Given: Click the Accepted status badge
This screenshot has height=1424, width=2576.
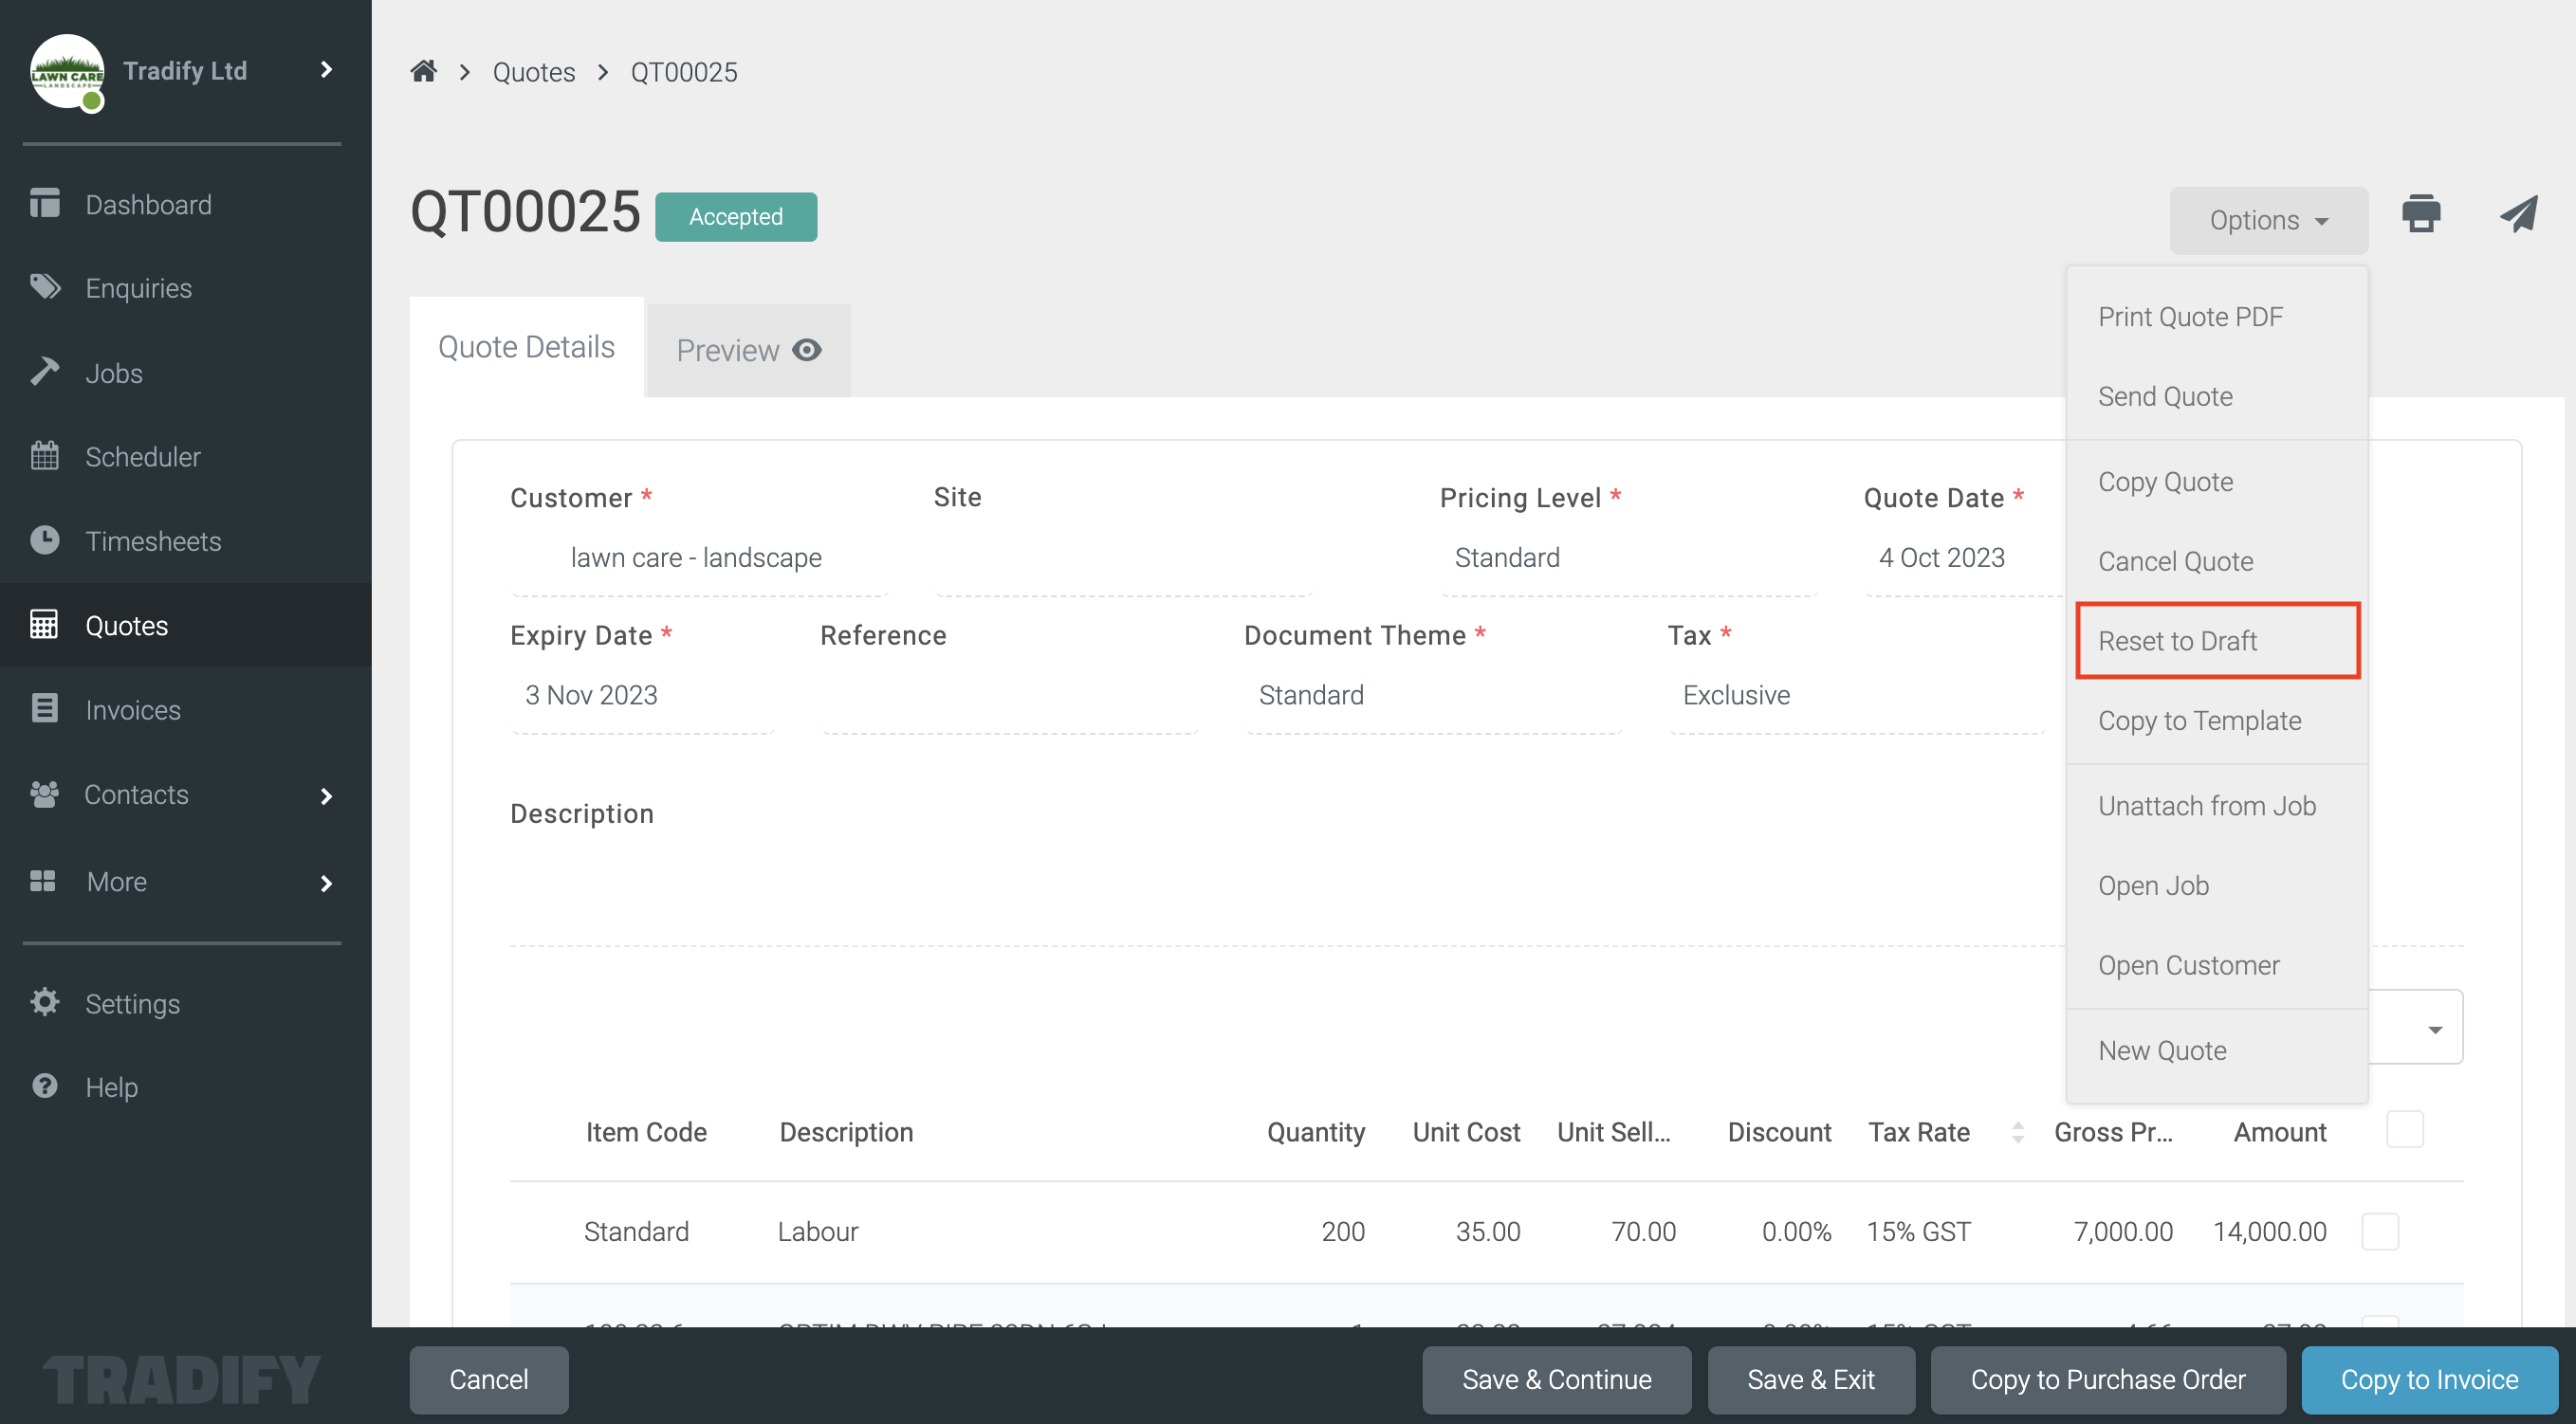Looking at the screenshot, I should 736,217.
